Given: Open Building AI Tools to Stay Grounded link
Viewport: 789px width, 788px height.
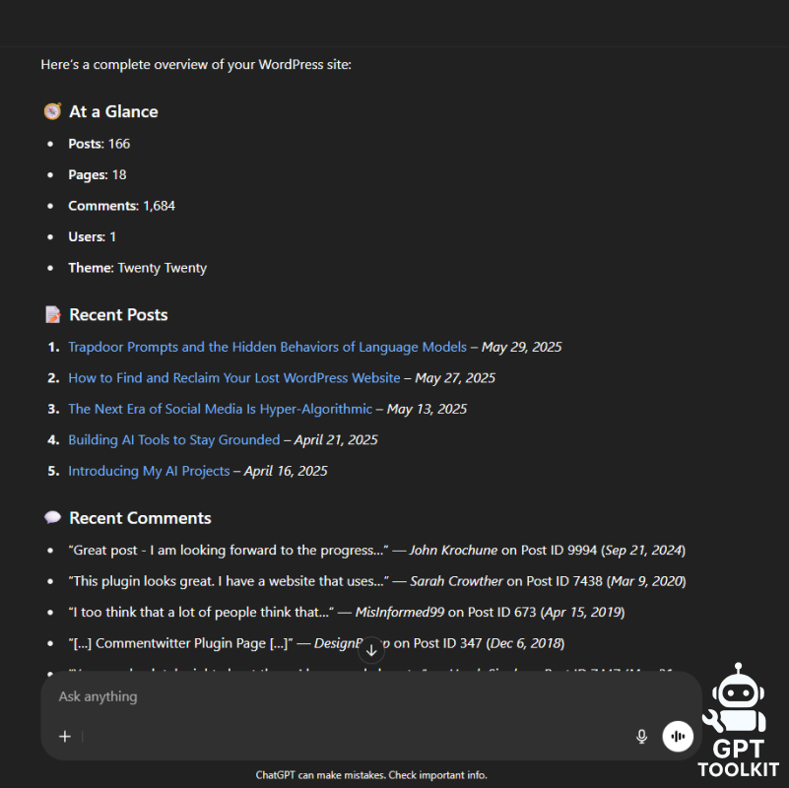Looking at the screenshot, I should 174,440.
